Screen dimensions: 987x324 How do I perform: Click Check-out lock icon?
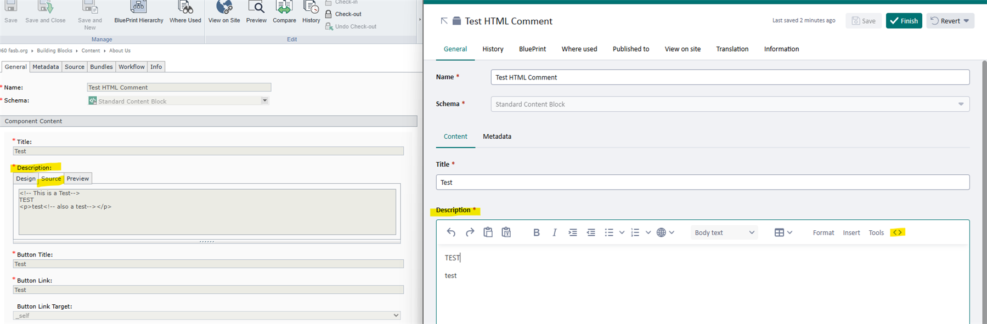point(329,14)
